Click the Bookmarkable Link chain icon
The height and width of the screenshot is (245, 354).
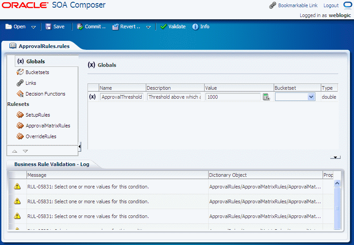tap(272, 5)
